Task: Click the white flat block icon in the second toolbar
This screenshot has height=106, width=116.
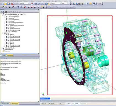Action: pyautogui.click(x=39, y=7)
